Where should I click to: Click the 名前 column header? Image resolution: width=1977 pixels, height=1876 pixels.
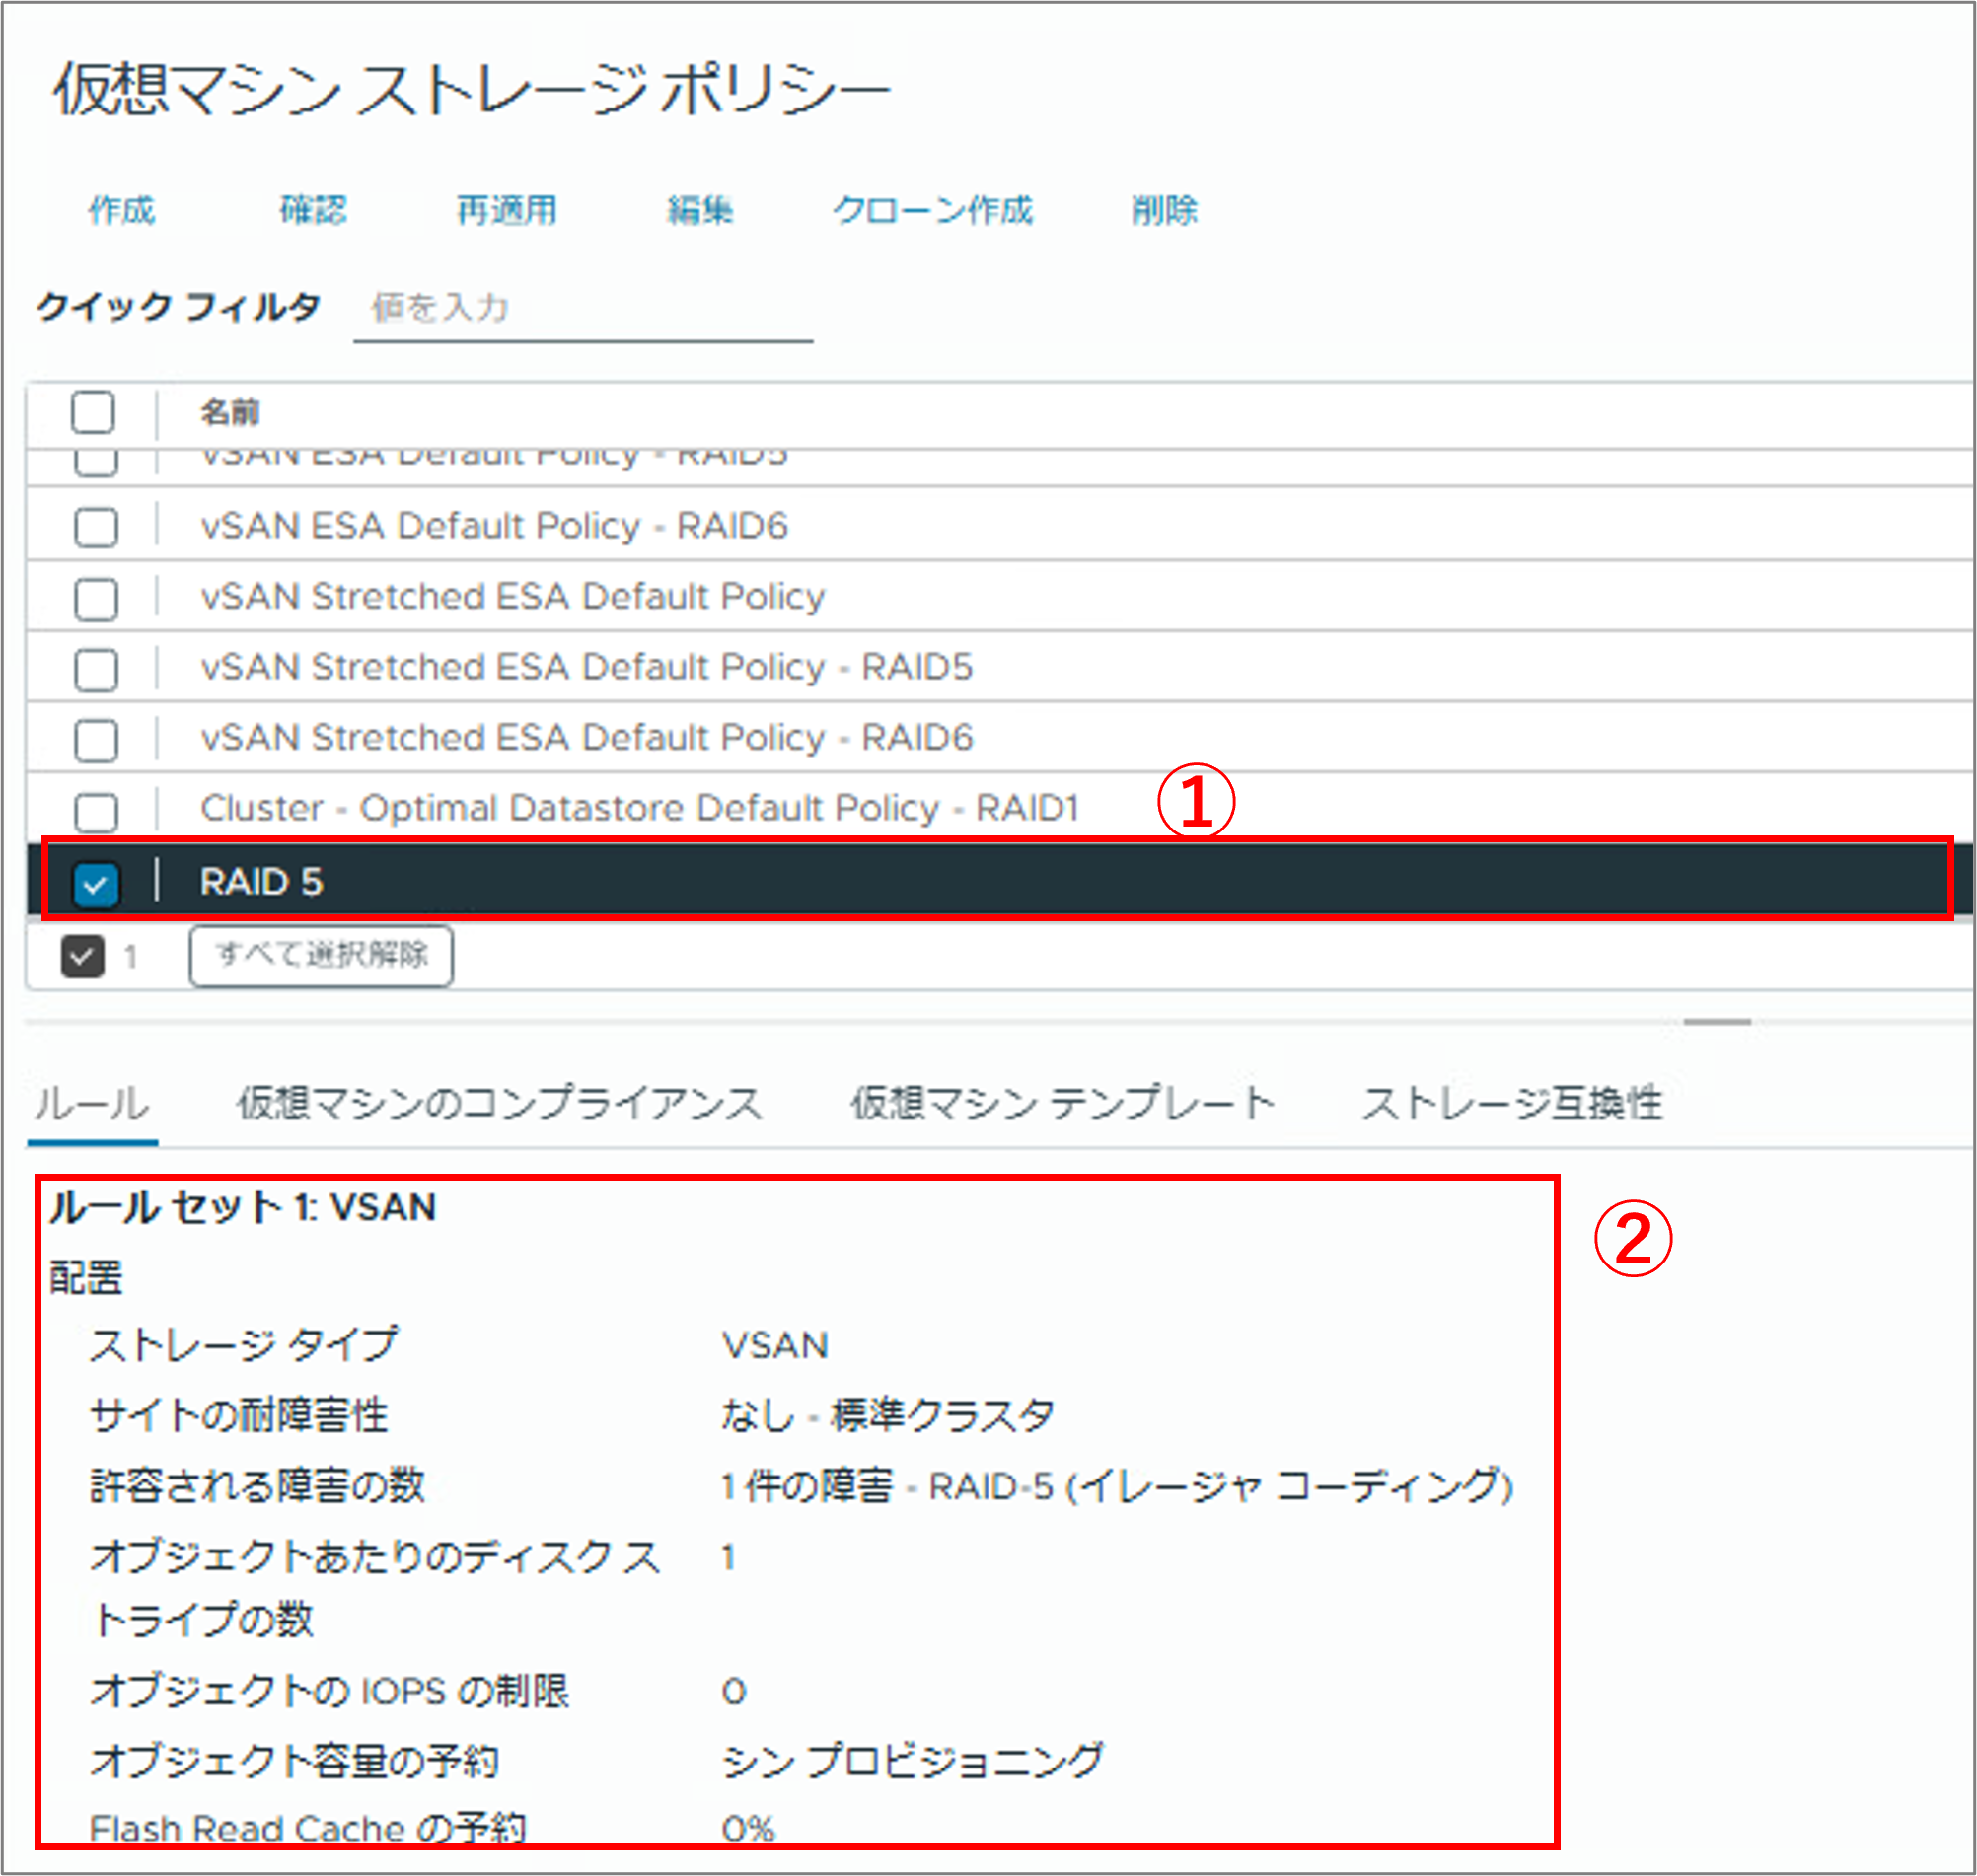coord(230,412)
